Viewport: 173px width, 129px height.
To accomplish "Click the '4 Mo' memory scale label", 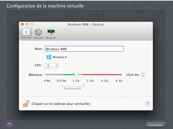I will point(47,81).
